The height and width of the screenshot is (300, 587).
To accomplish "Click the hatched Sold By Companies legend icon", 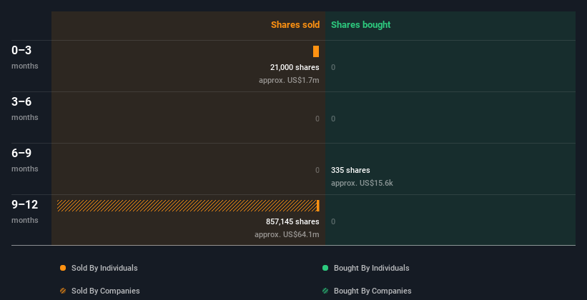I will click(63, 291).
